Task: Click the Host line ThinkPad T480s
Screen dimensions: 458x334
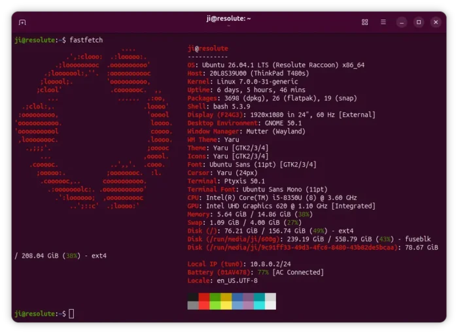Action: 248,73
